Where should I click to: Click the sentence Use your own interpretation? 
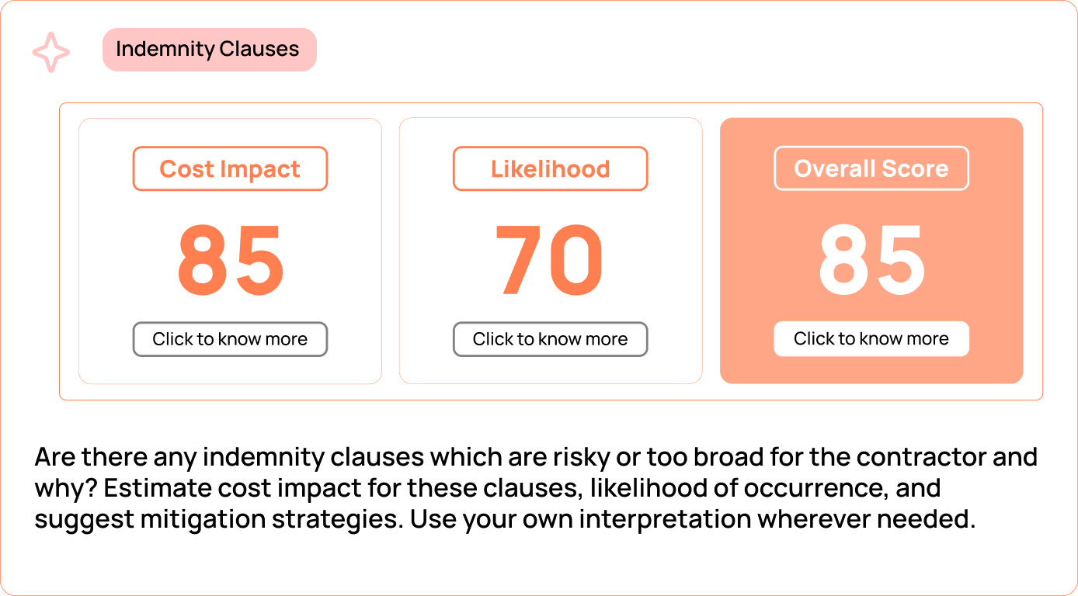(x=693, y=519)
